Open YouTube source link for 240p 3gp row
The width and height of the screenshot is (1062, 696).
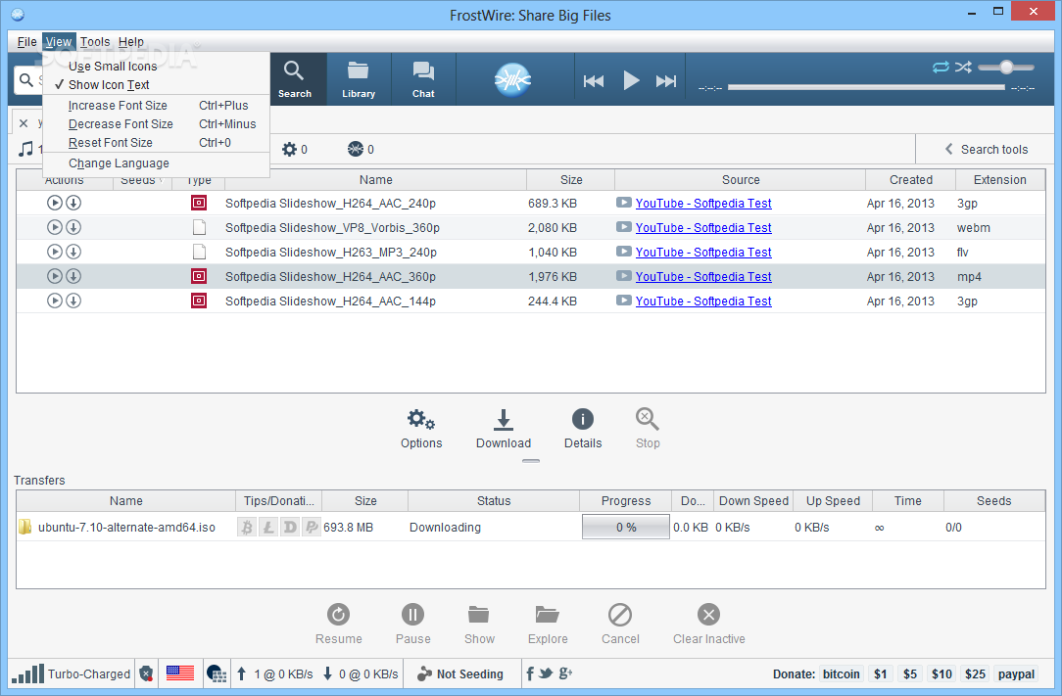pyautogui.click(x=703, y=203)
